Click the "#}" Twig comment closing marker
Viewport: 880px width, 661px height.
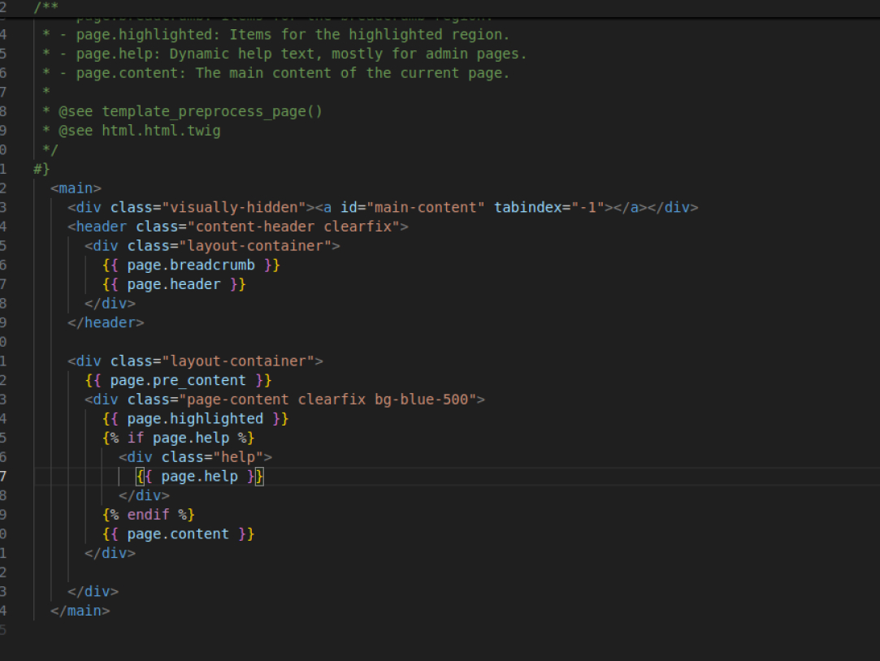[x=41, y=169]
